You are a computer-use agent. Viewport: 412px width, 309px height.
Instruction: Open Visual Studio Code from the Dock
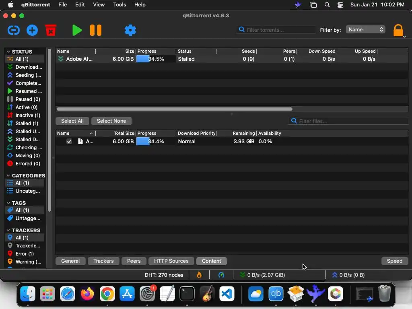pyautogui.click(x=227, y=294)
